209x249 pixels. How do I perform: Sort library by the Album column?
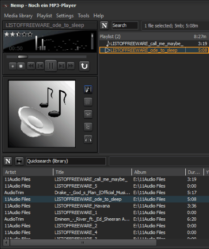158,172
